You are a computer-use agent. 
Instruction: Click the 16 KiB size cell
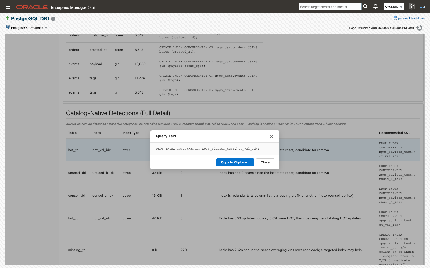tap(157, 196)
